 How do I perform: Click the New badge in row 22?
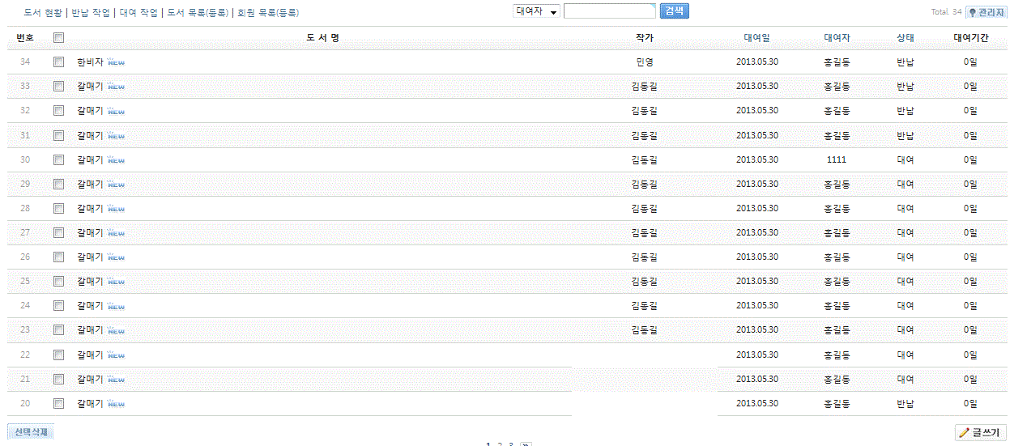coord(116,355)
